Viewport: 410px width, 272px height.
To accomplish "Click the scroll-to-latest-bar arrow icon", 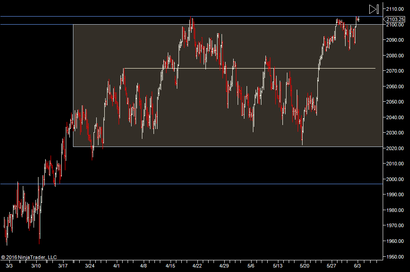I will coord(374,9).
